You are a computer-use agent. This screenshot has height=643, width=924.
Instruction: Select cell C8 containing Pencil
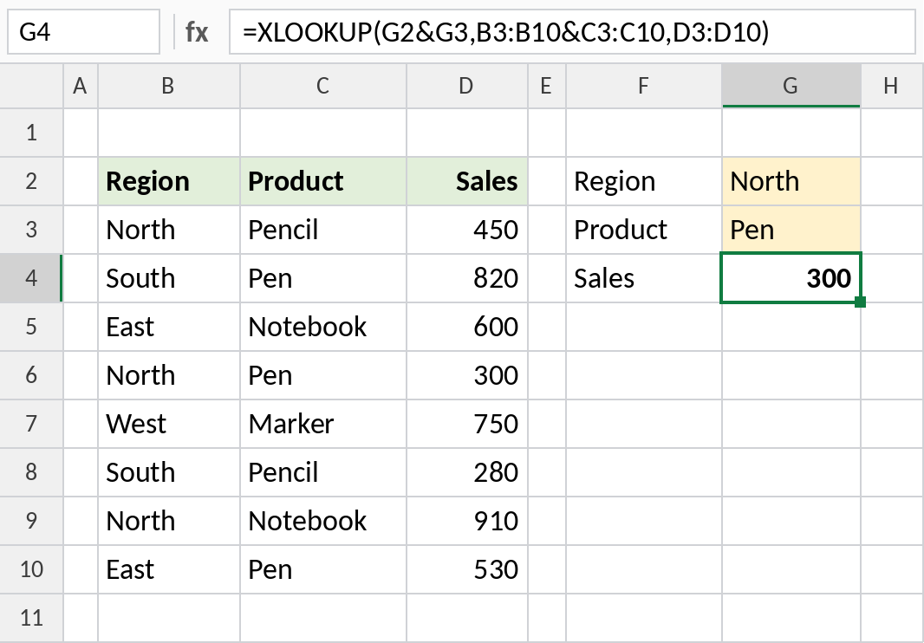[323, 472]
